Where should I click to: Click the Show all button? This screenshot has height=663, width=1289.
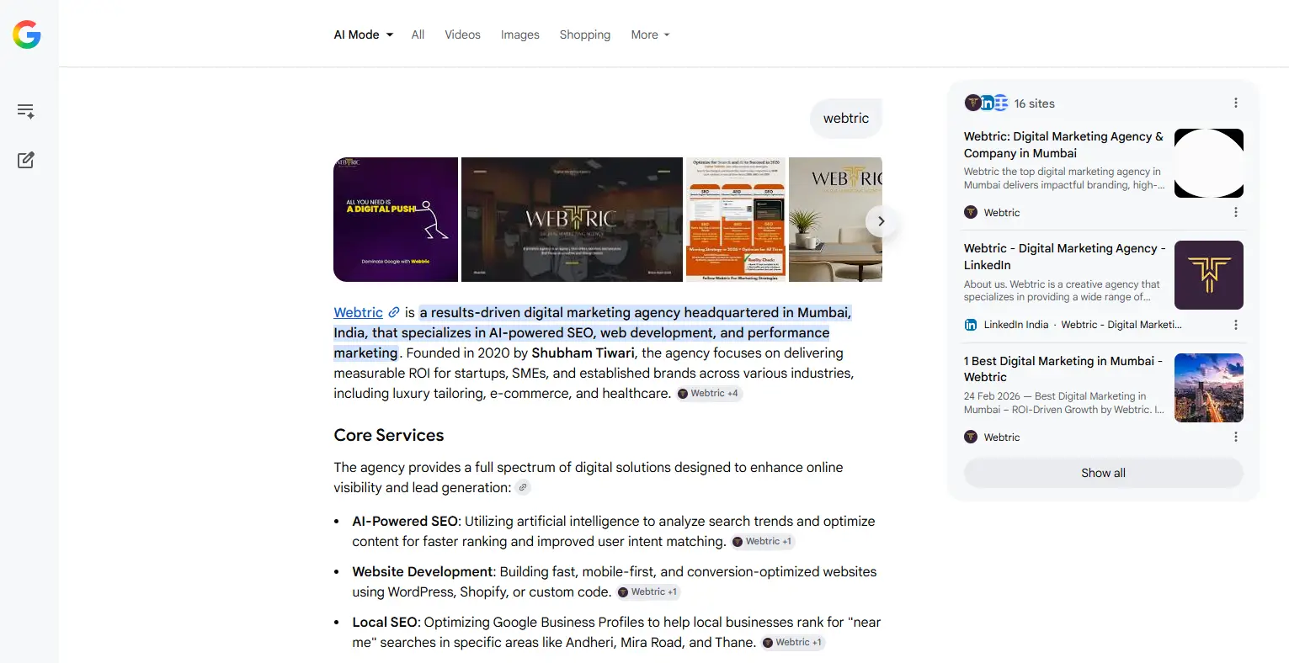tap(1103, 473)
